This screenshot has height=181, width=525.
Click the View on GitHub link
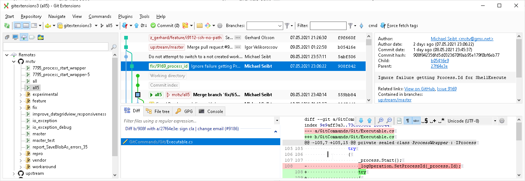point(419,89)
